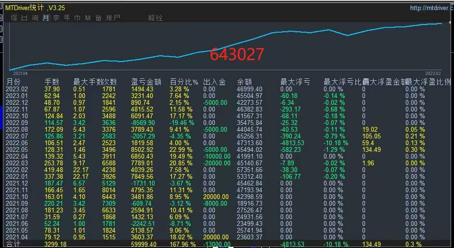Select the 2022.08 month row cell
The width and height of the screenshot is (454, 248).
pyautogui.click(x=17, y=129)
